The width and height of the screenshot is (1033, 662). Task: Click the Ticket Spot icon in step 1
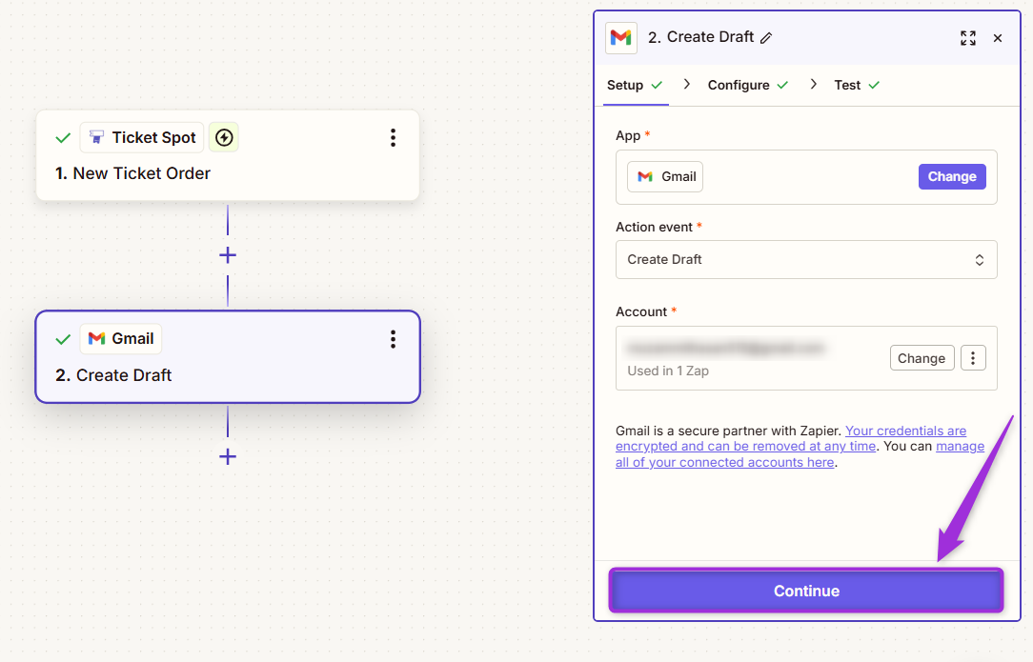point(97,137)
